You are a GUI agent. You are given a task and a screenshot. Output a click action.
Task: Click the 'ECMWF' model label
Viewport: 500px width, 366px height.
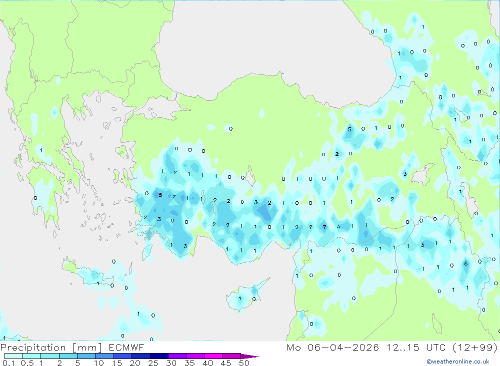tap(126, 347)
